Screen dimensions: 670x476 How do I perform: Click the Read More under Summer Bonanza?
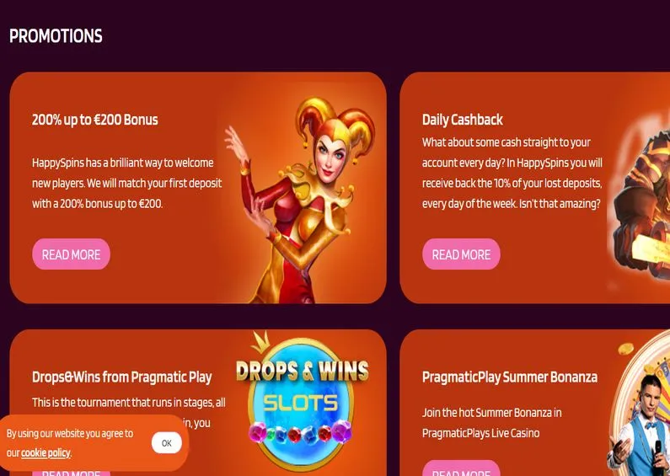(462, 468)
